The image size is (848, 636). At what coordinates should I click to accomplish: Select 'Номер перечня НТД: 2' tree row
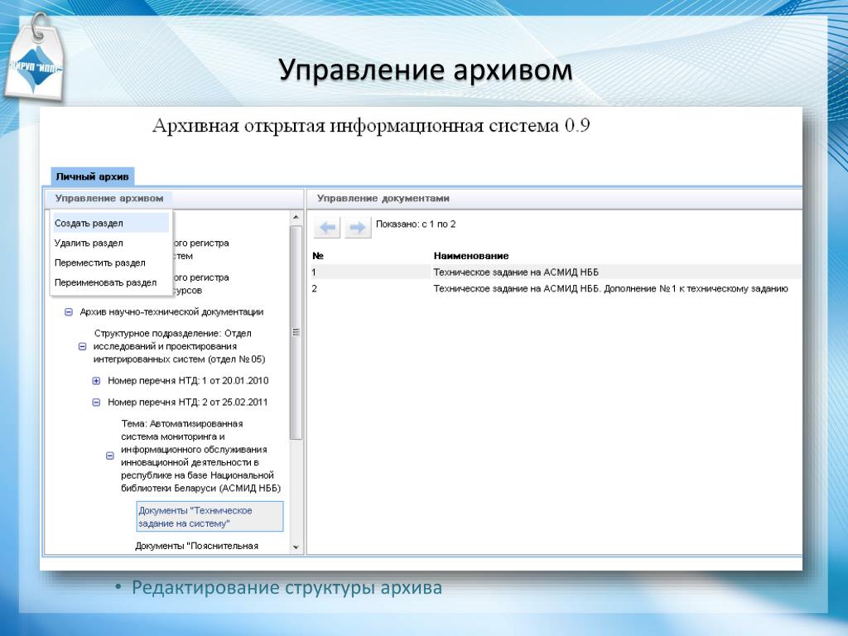coord(187,402)
